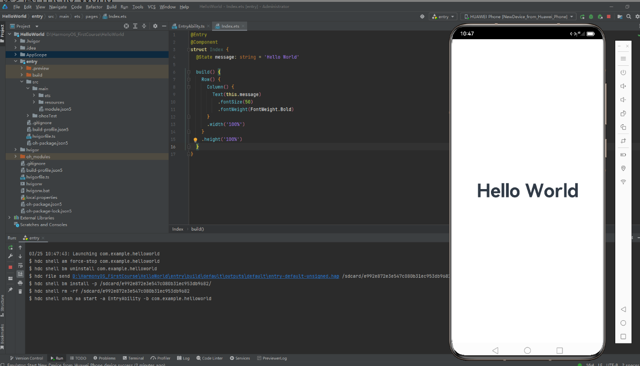
Task: Stop the running process in Run panel
Action: [10, 267]
